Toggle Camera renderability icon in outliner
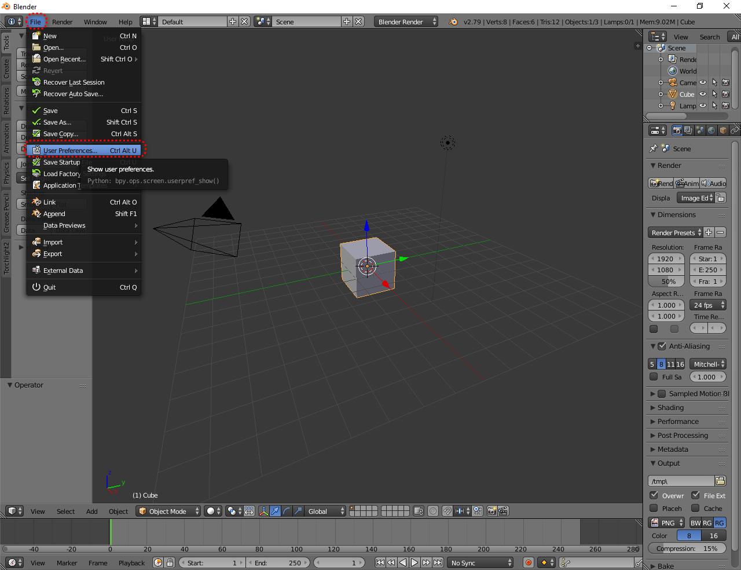741x570 pixels. tap(725, 82)
